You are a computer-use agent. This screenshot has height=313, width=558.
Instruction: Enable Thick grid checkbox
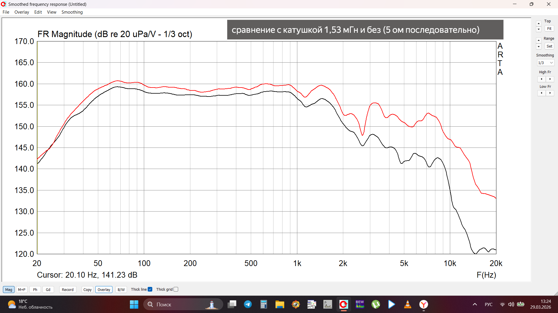[176, 289]
